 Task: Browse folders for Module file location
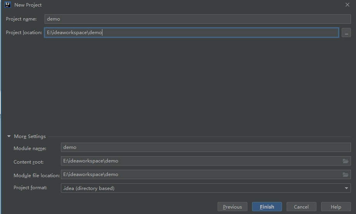[345, 174]
